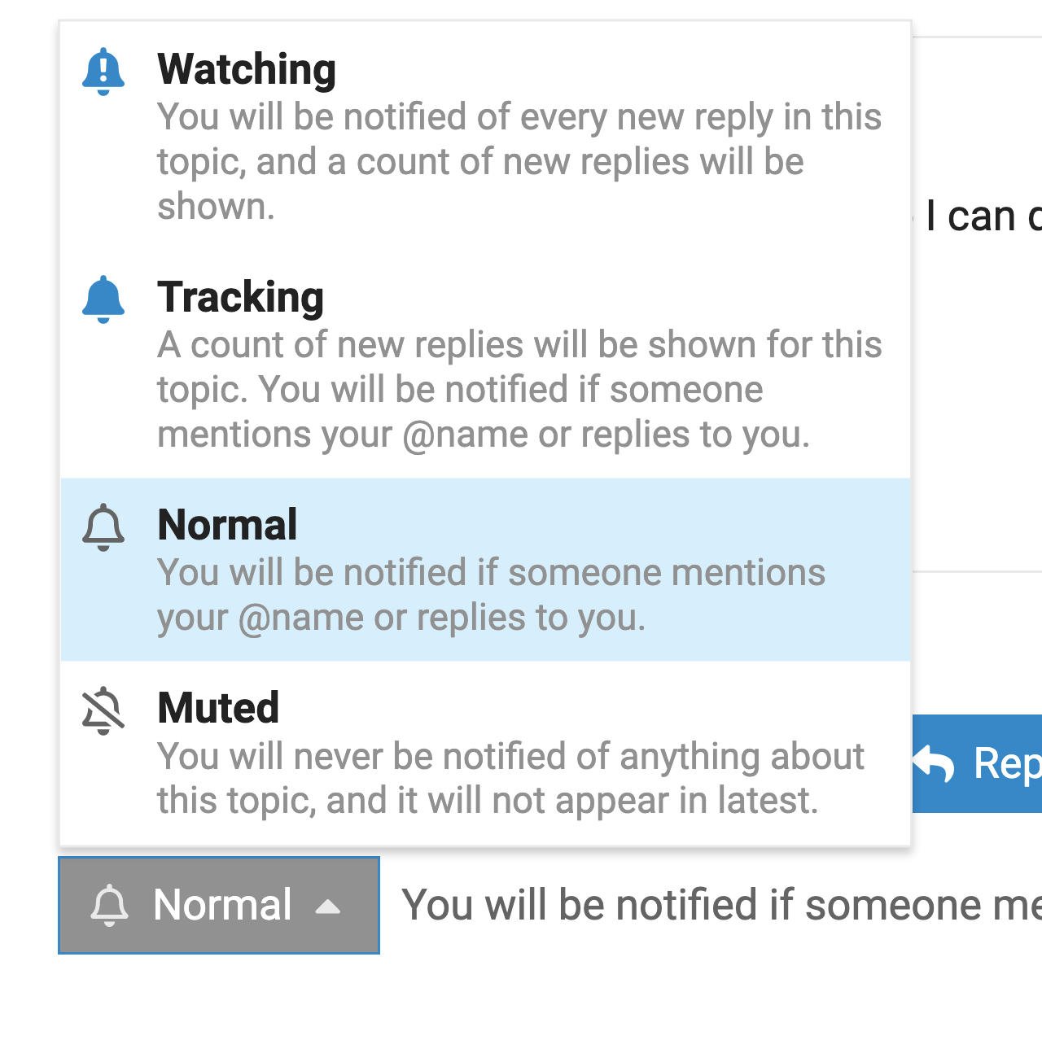1042x1040 pixels.
Task: Click the Watching bell icon with exclamation mark
Action: 103,72
